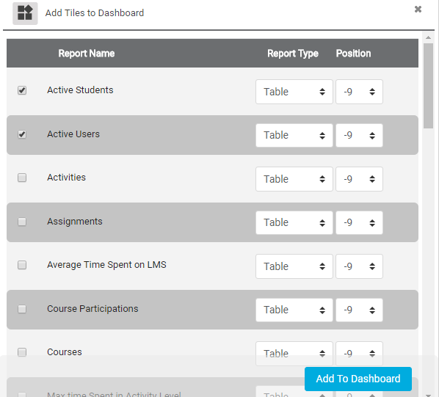Open Position dropdown for Active Students

359,92
